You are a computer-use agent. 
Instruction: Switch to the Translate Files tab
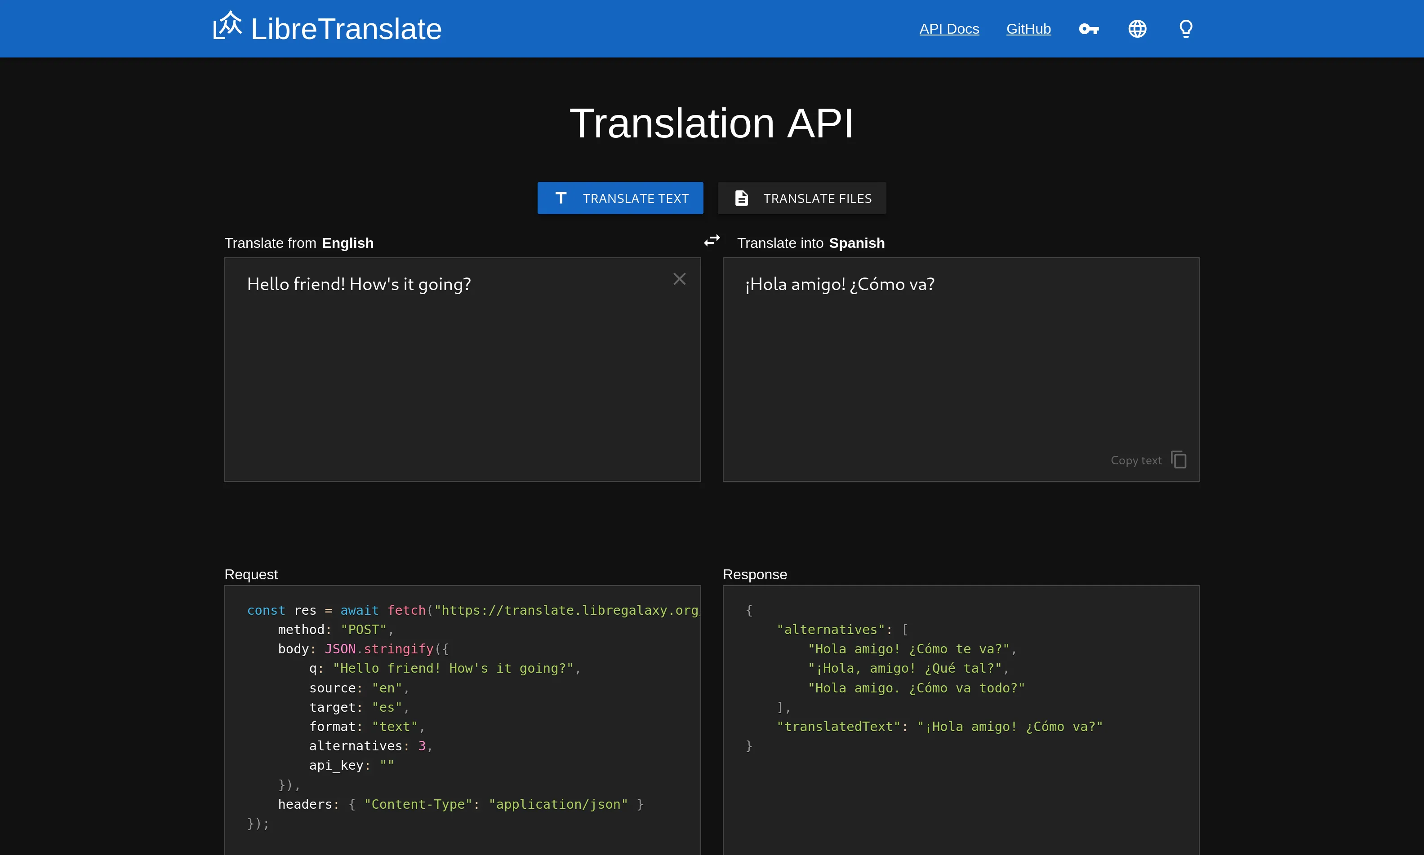(802, 198)
